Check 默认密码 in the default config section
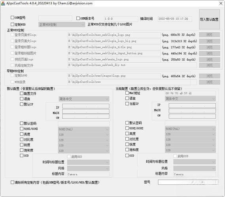Image resolution: width=225 pixels, height=197 pixels. point(21,123)
